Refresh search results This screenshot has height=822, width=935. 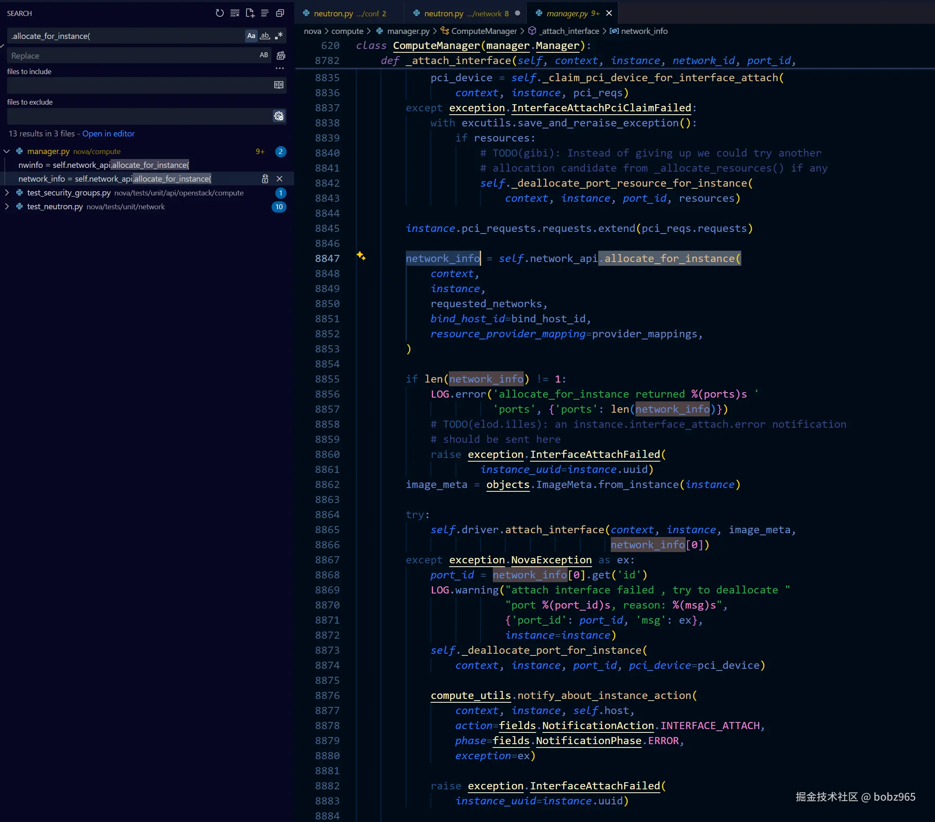220,13
